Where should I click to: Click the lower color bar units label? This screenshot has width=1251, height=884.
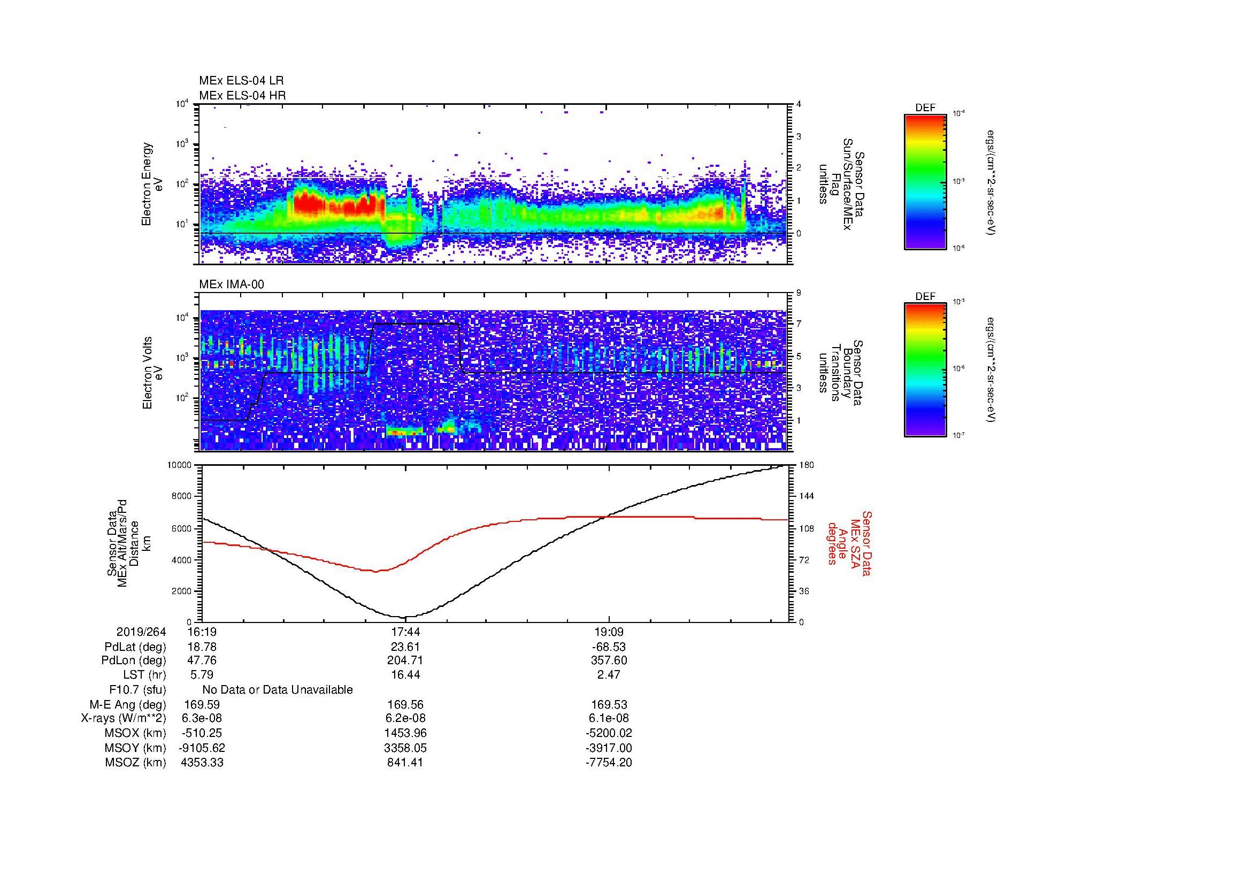pyautogui.click(x=990, y=370)
